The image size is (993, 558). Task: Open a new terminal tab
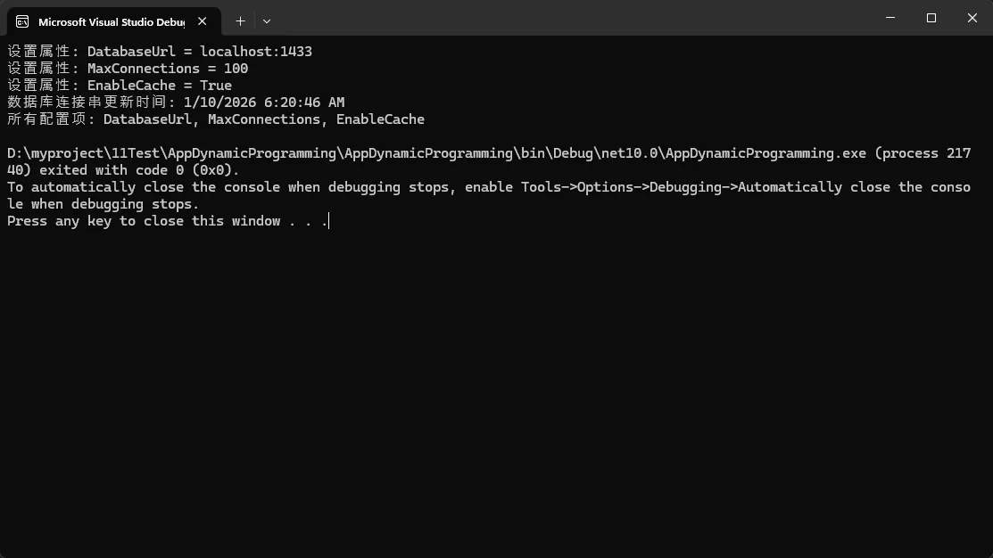240,21
